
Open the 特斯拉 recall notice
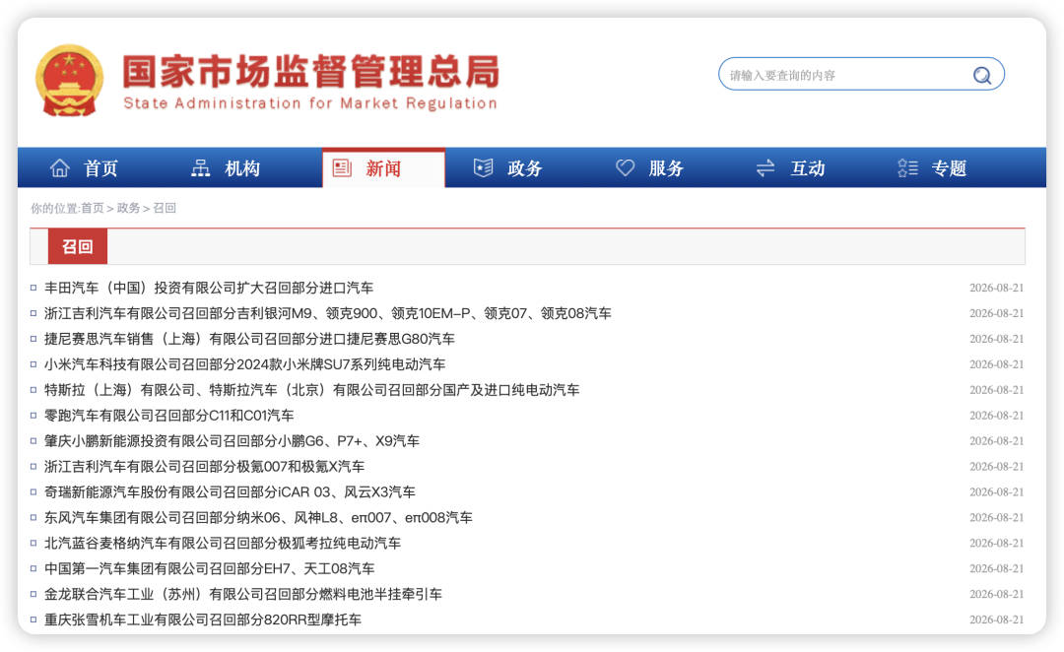(x=312, y=390)
